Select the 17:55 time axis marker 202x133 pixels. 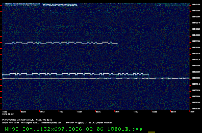click(98, 111)
